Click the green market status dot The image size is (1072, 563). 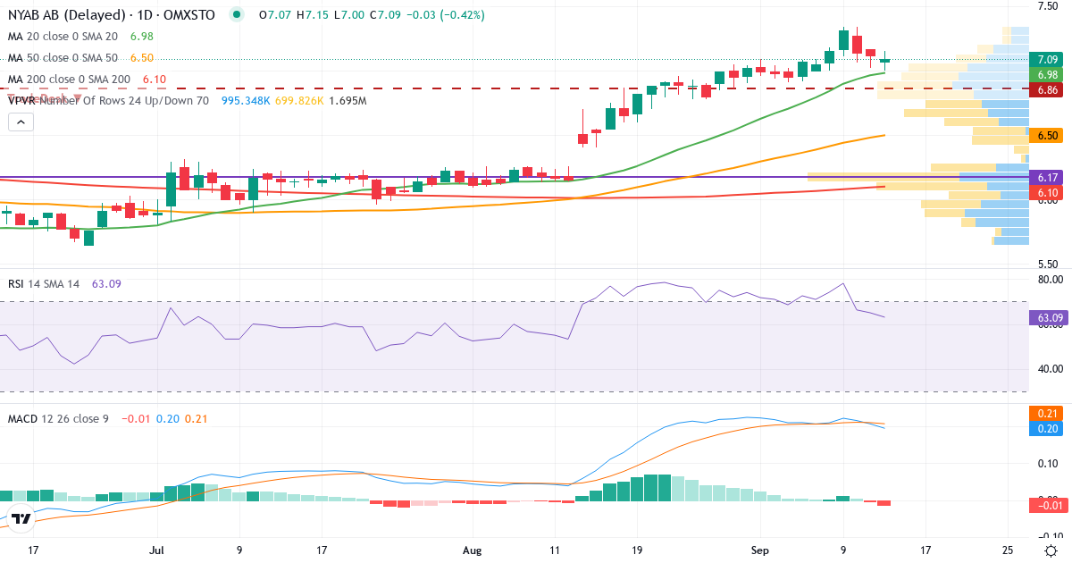[x=236, y=14]
